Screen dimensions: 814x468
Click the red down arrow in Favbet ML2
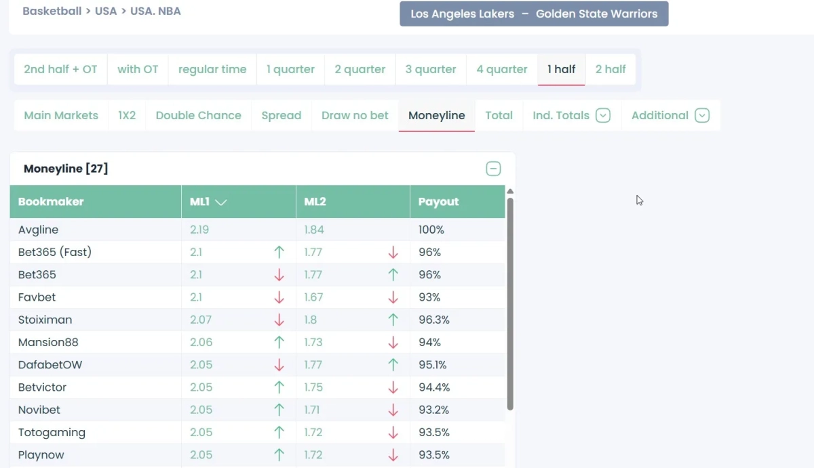(393, 297)
